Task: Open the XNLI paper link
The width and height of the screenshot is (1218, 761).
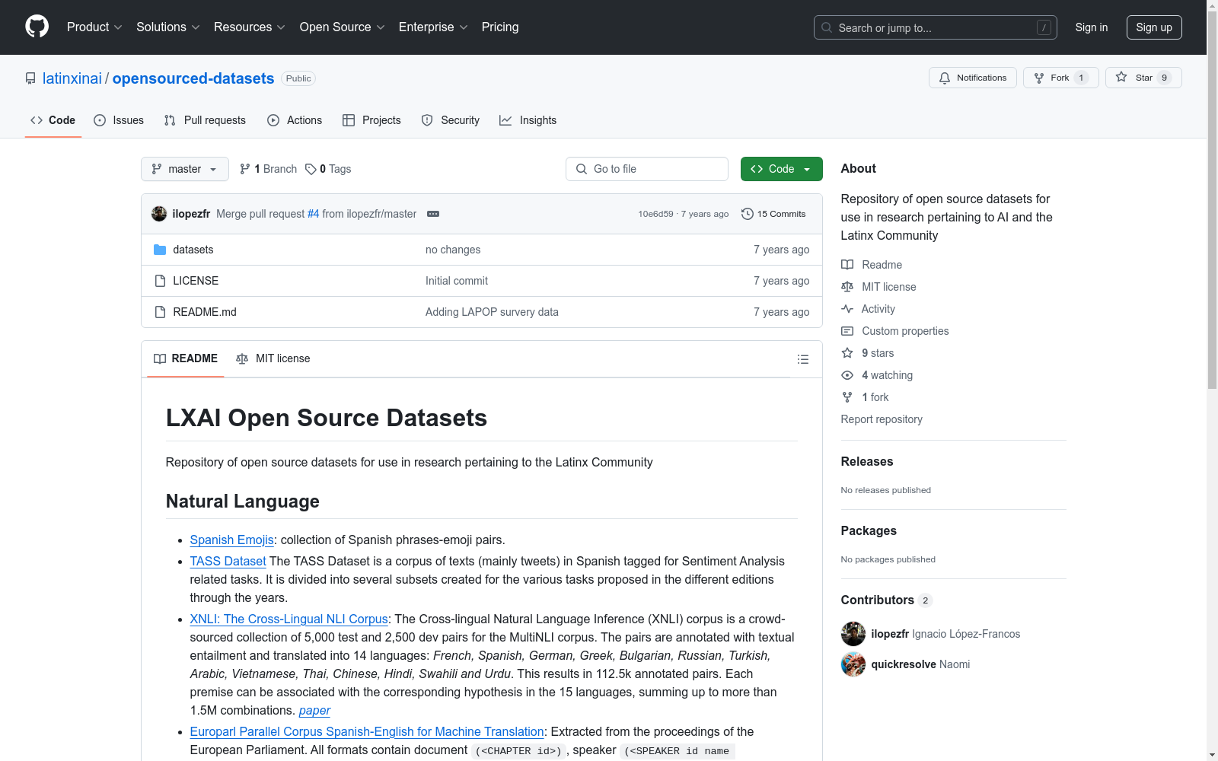Action: pyautogui.click(x=314, y=710)
